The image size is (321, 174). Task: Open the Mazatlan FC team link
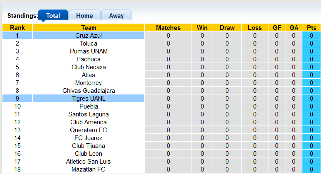[x=89, y=169]
